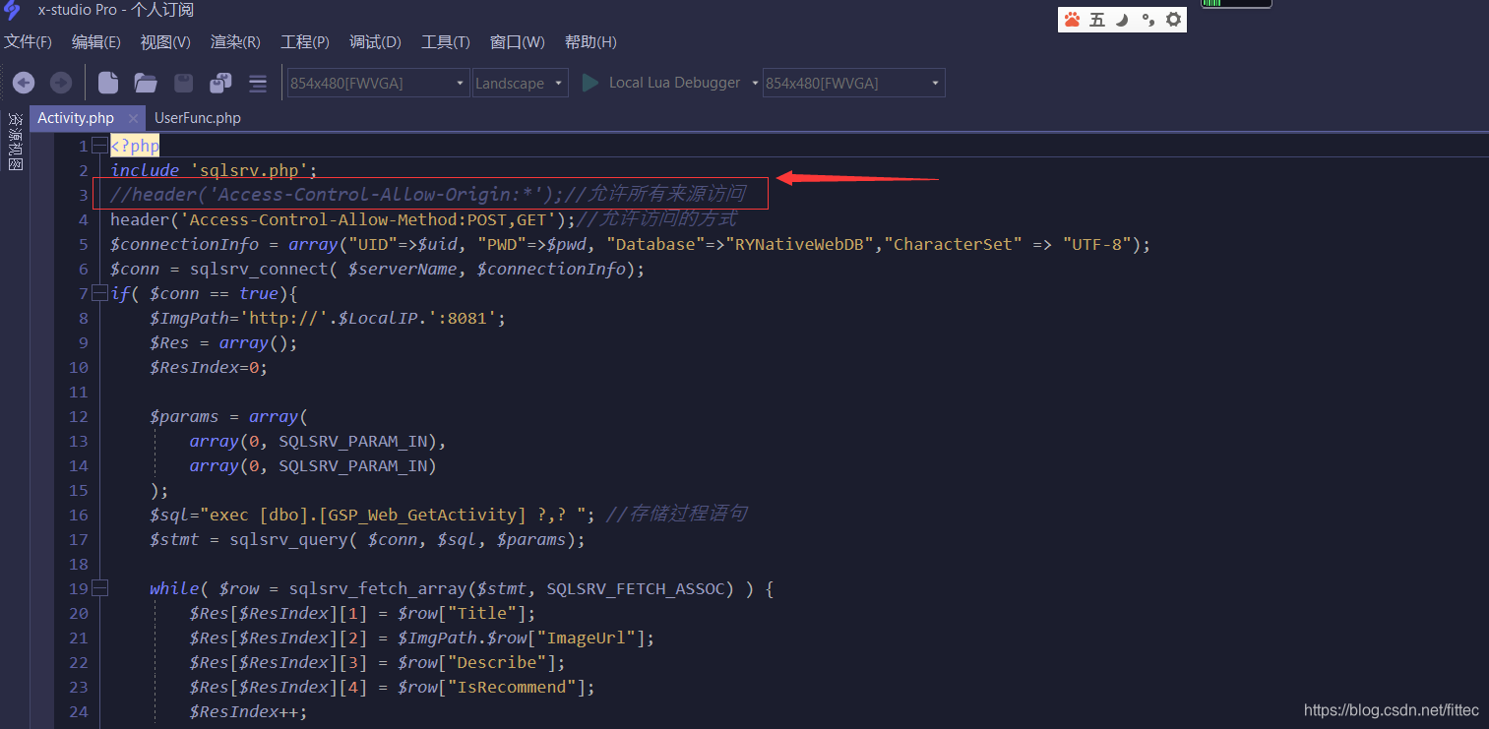Open the 帮助(H) menu
Image resolution: width=1489 pixels, height=729 pixels.
pyautogui.click(x=590, y=42)
